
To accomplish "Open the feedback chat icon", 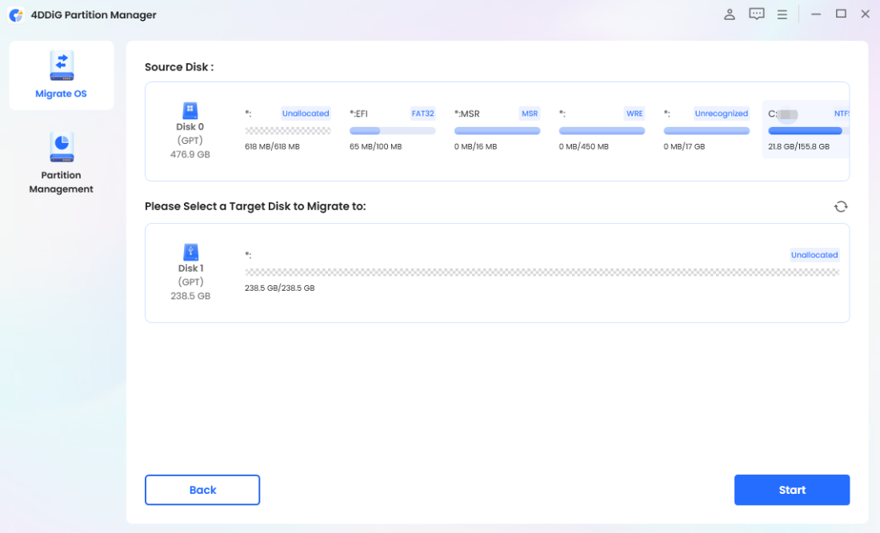I will [757, 14].
